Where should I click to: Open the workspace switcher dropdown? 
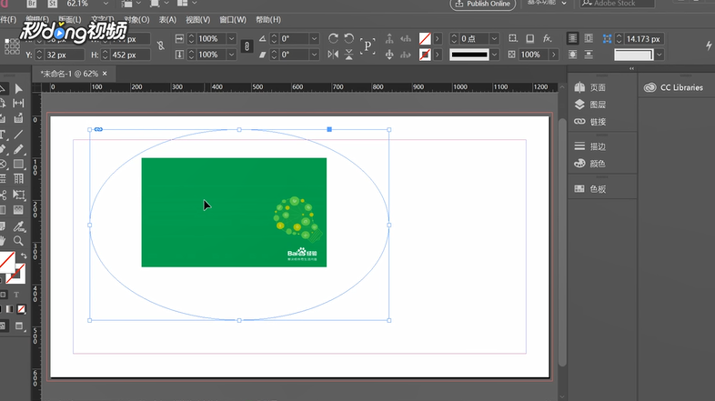coord(547,3)
